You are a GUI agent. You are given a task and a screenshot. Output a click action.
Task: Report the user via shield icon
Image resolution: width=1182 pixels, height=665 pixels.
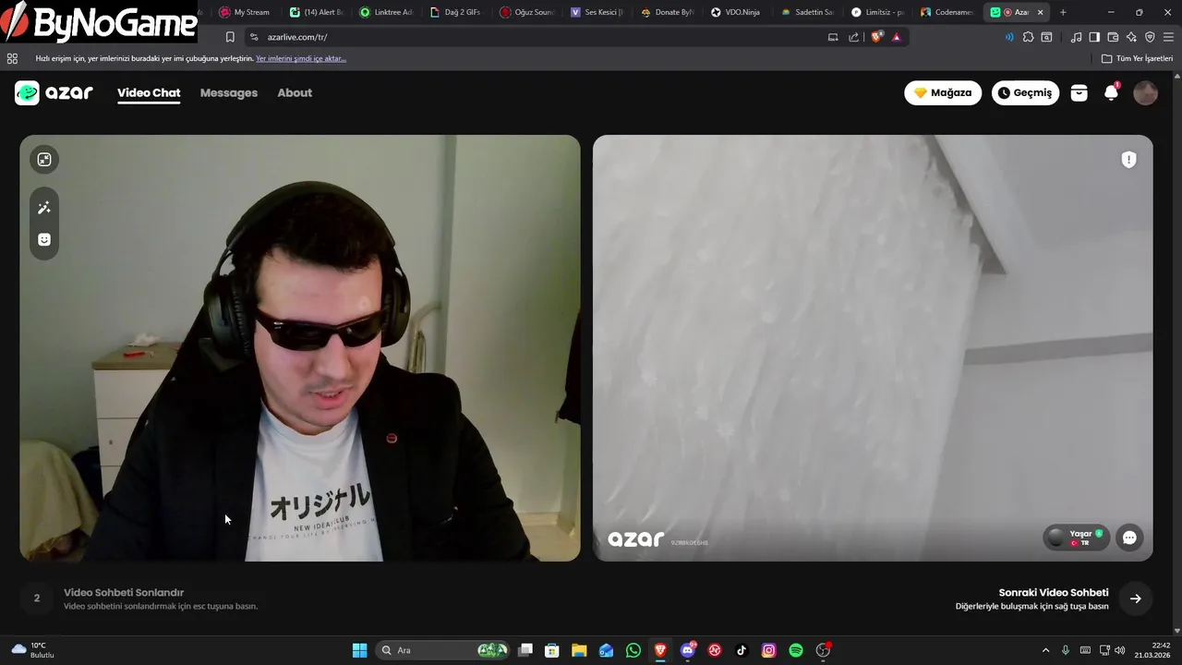pos(1128,160)
